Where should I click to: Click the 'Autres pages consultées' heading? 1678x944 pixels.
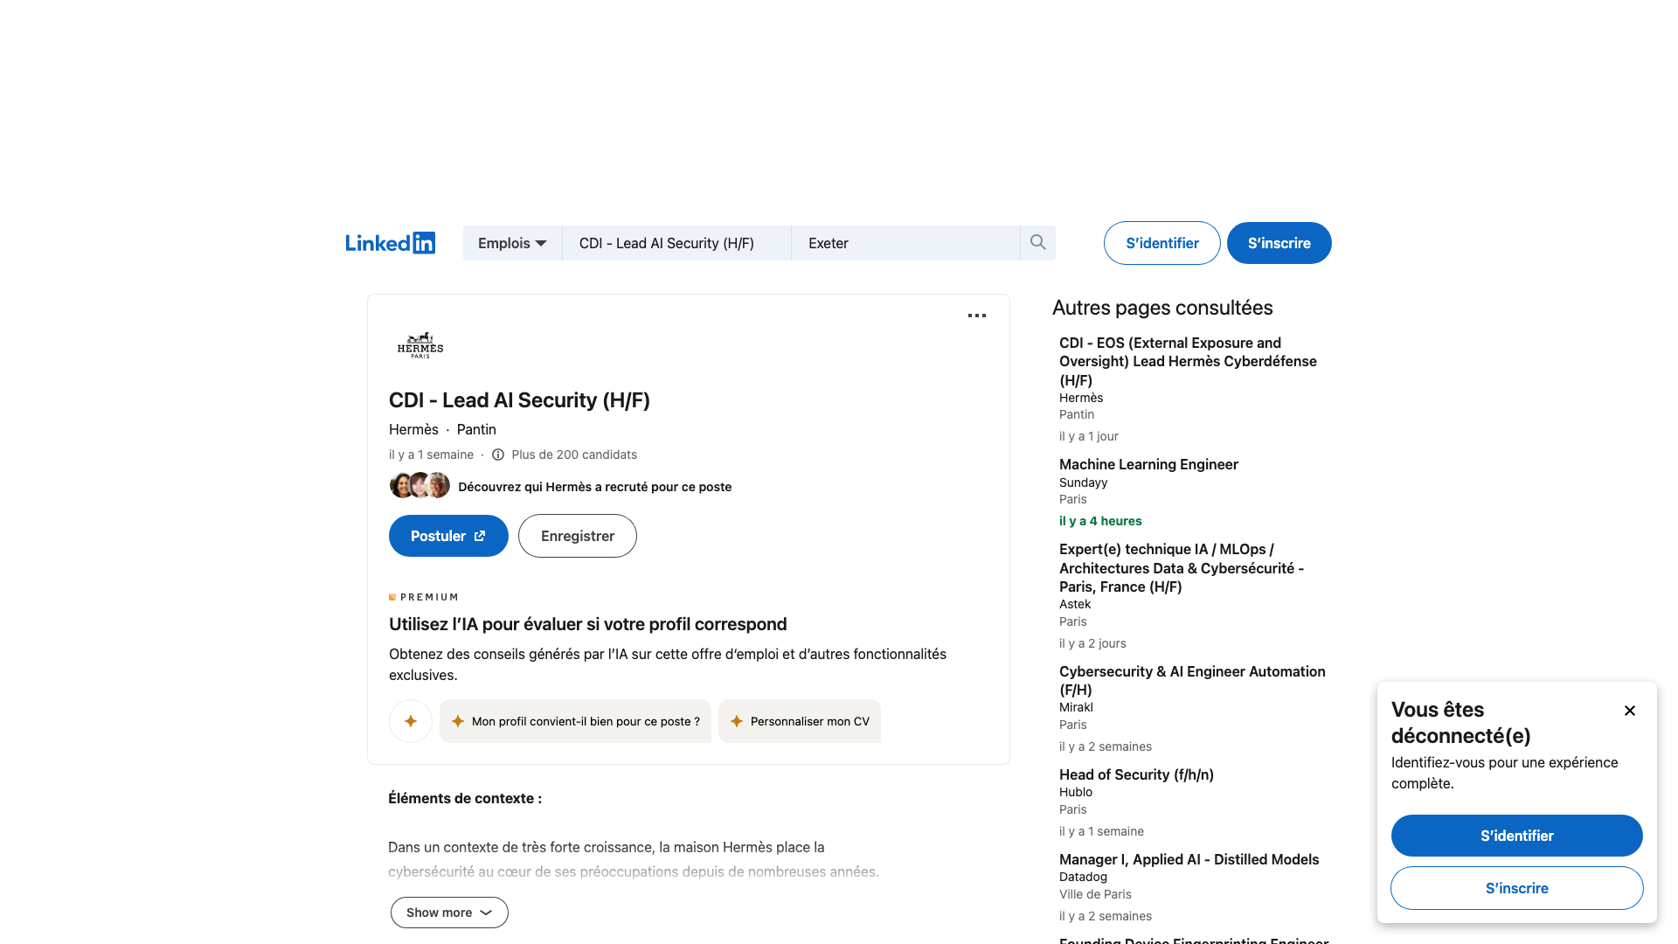point(1162,308)
